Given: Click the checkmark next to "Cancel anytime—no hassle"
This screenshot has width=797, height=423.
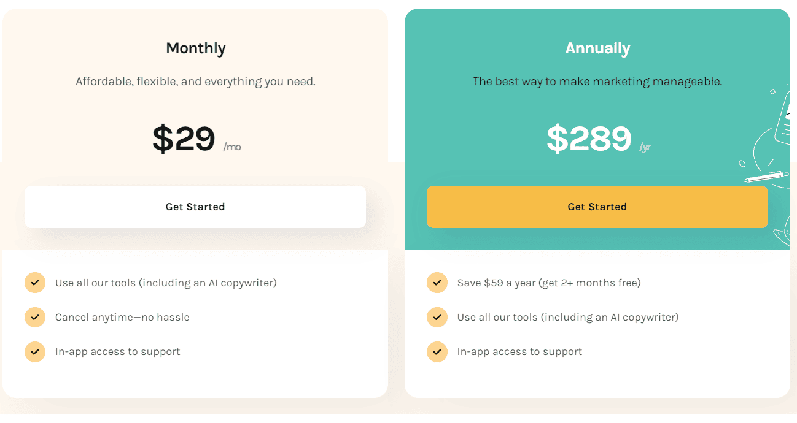Looking at the screenshot, I should click(35, 317).
